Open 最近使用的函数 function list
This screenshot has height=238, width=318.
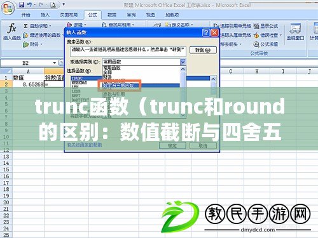[x=43, y=35]
